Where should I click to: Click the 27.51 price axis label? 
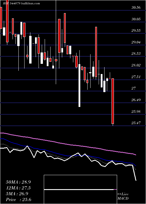coord(136,77)
